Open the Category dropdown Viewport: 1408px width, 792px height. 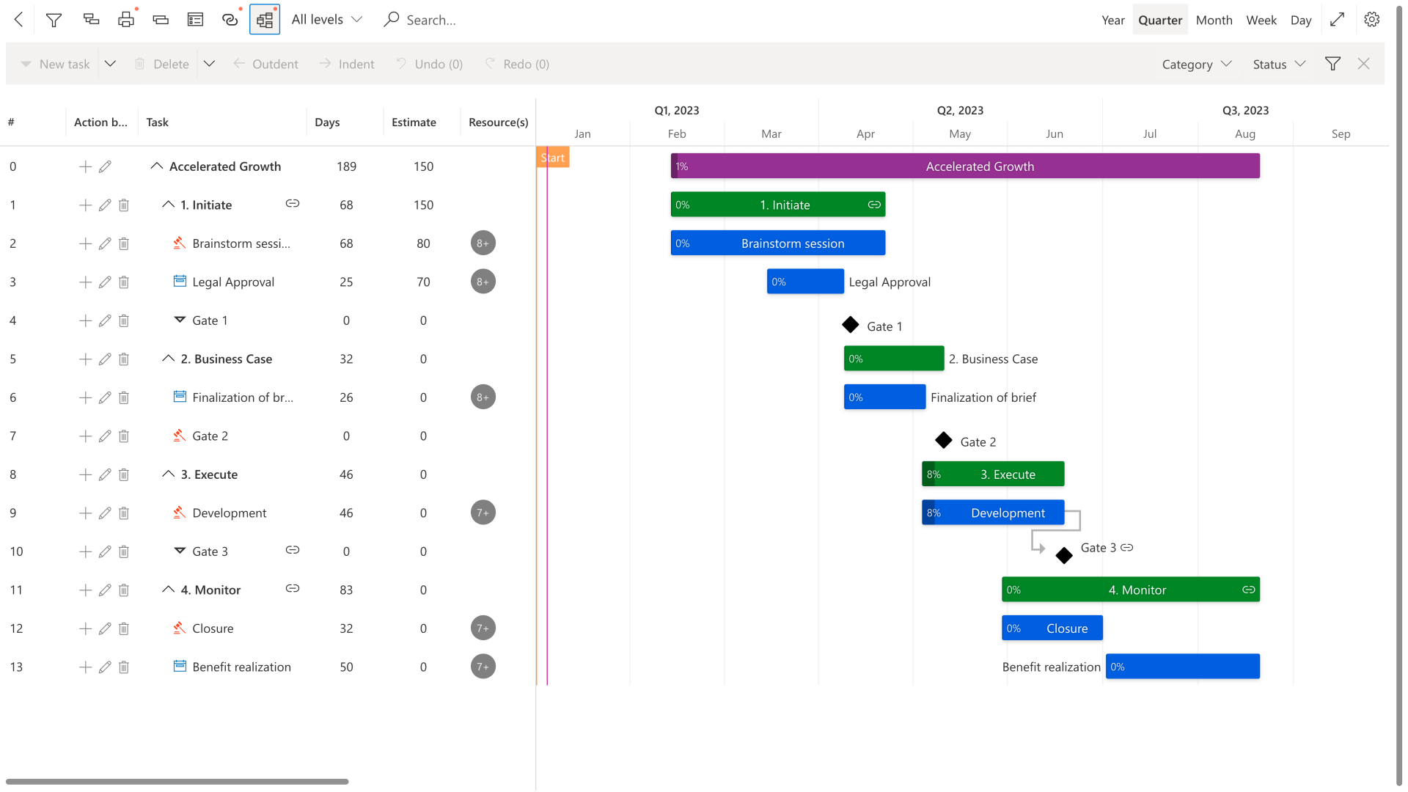1197,65
